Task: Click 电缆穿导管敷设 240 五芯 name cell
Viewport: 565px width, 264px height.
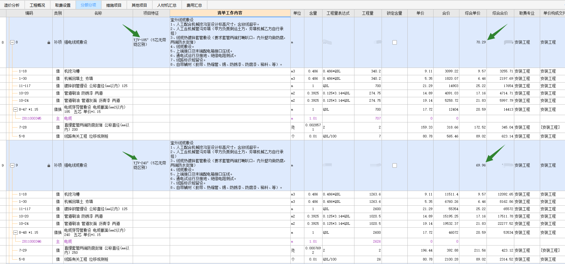Action: point(98,232)
